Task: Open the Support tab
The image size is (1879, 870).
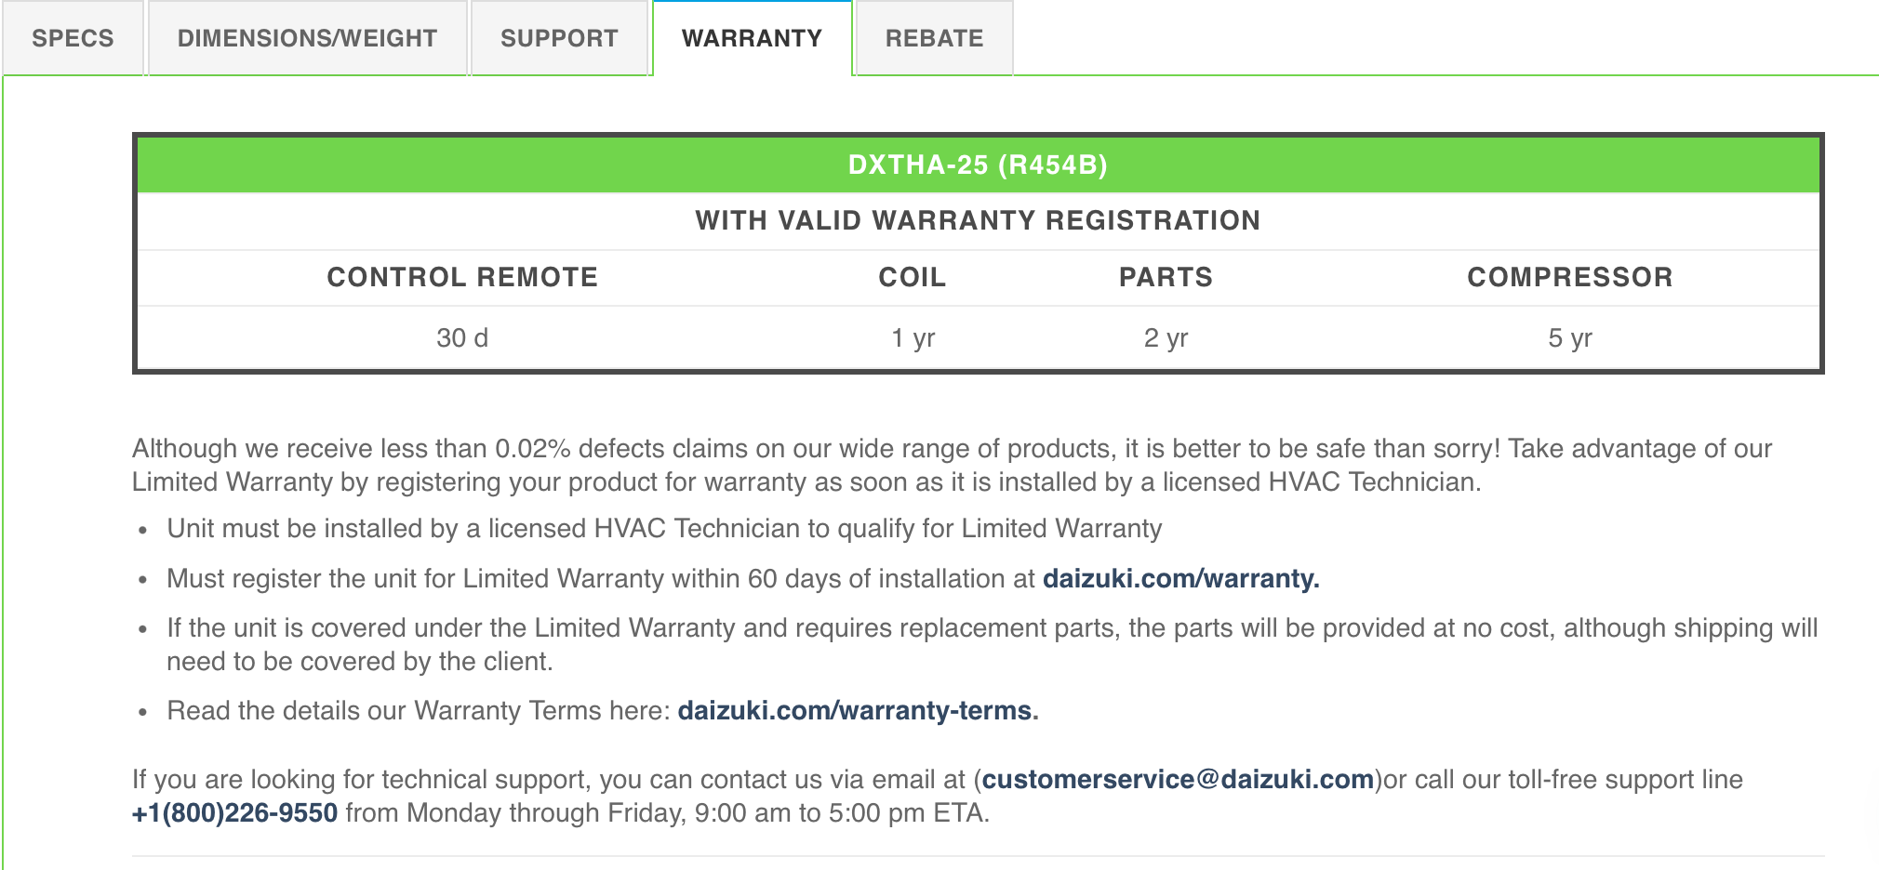Action: coord(559,38)
